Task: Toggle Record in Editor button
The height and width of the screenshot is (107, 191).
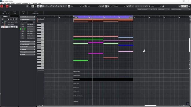Action: 7,6
